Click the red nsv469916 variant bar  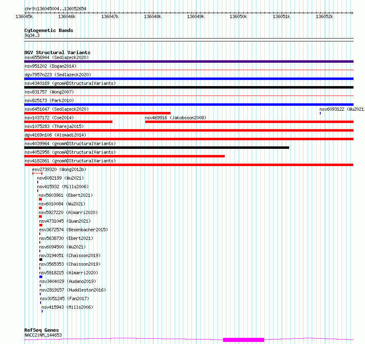tap(249, 122)
